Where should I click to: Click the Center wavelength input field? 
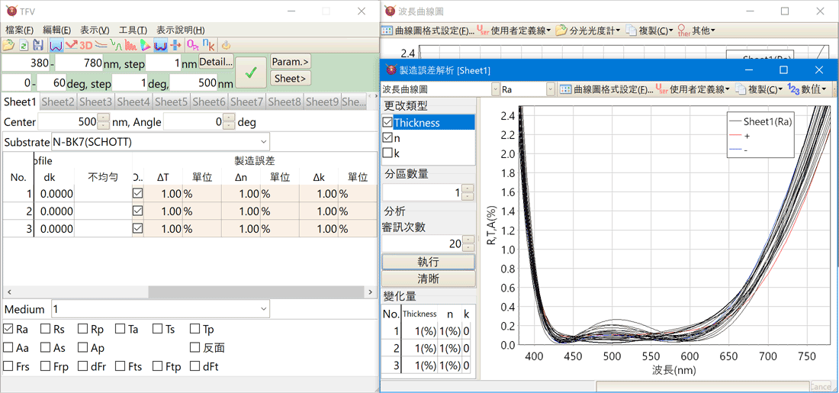[69, 122]
